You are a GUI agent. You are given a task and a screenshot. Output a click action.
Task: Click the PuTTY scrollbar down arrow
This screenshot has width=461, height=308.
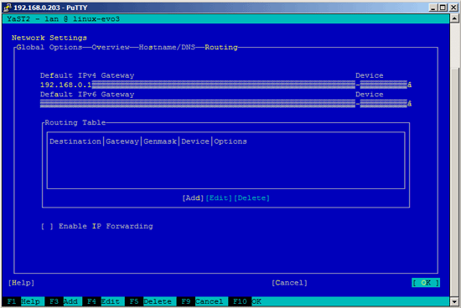(x=454, y=301)
